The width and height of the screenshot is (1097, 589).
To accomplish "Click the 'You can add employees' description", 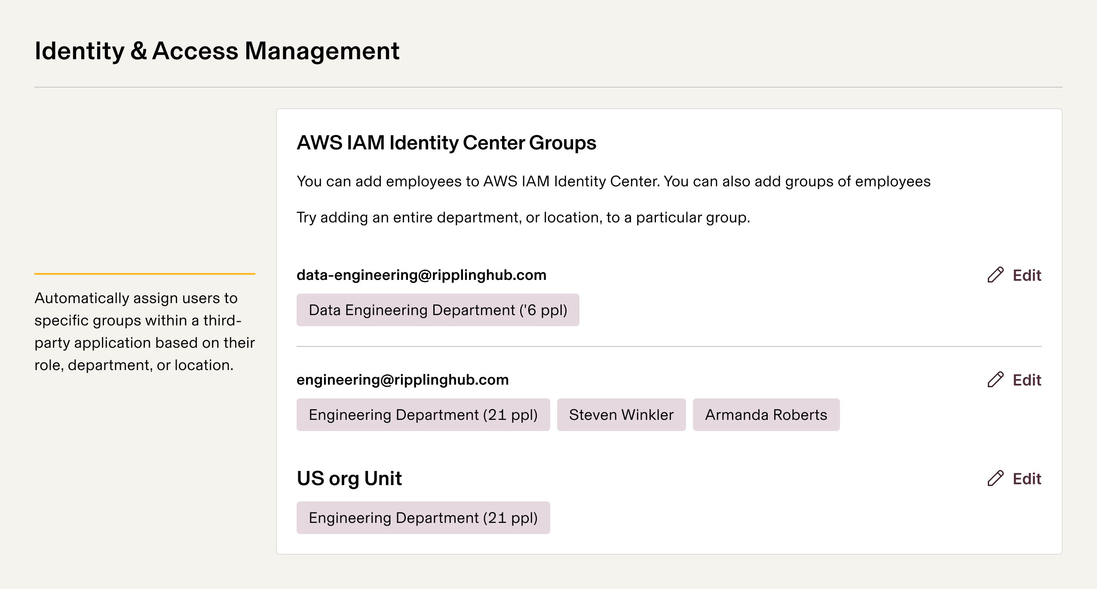I will click(613, 181).
